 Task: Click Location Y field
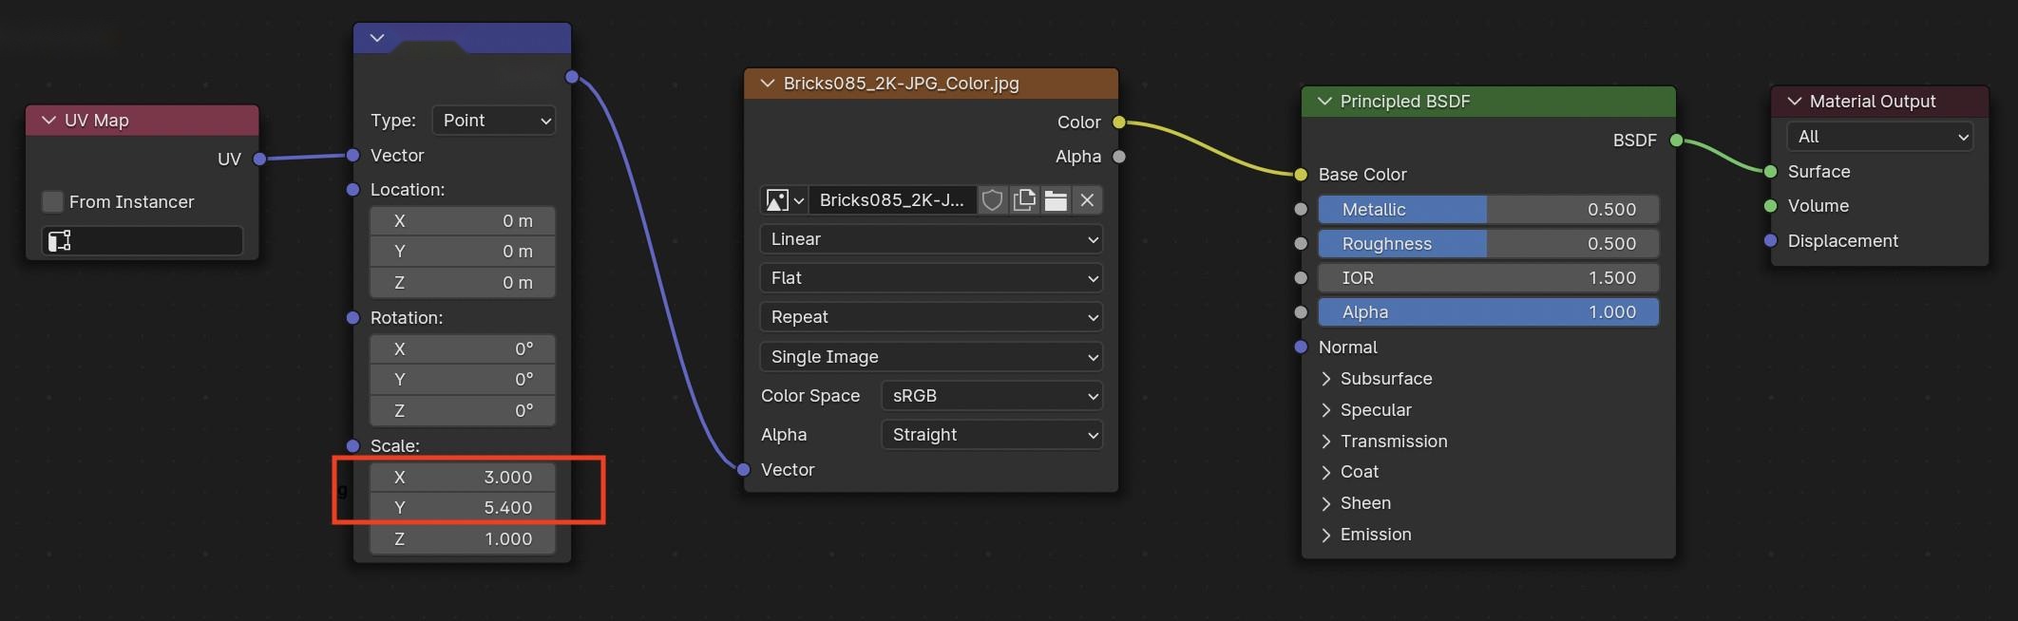click(x=462, y=252)
